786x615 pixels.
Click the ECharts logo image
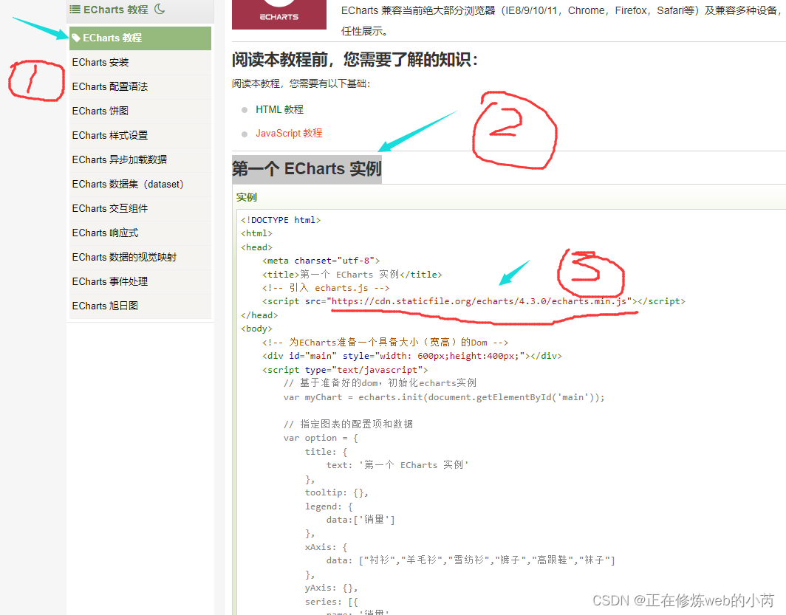[279, 15]
